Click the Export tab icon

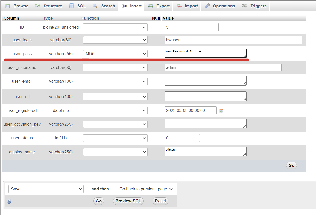(151, 6)
